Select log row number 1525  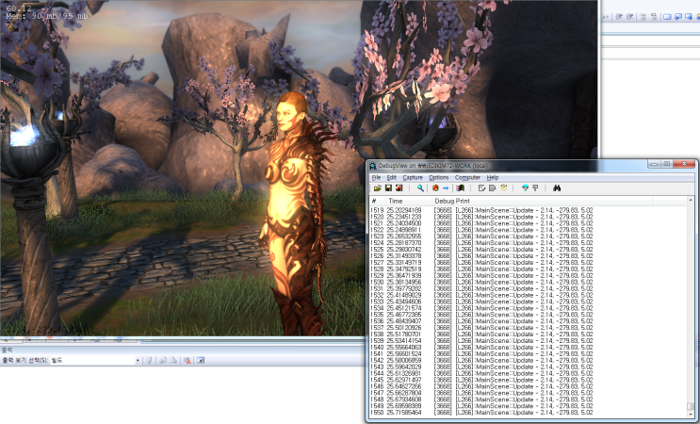[529, 250]
